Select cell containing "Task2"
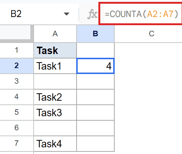This screenshot has height=154, width=182. (x=55, y=97)
